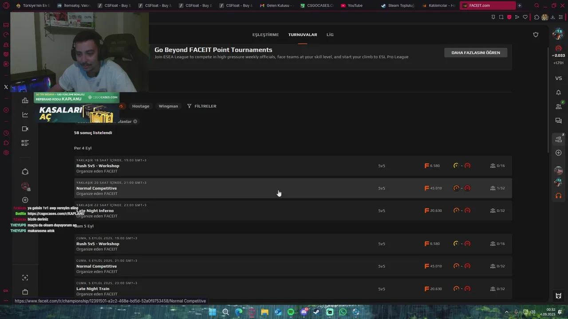Open FİLTRELER filter options
This screenshot has height=319, width=568.
[202, 106]
